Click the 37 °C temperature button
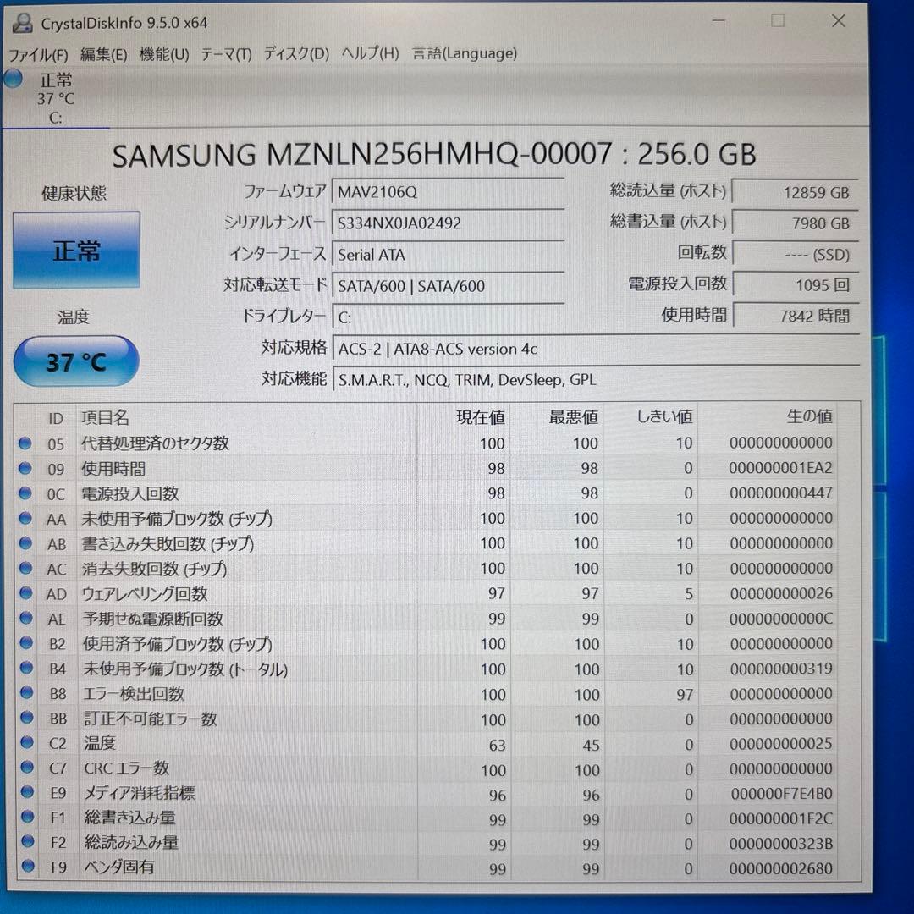Image resolution: width=914 pixels, height=914 pixels. pos(76,361)
